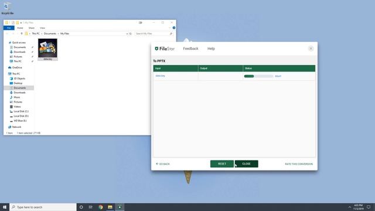Open the Recycle Bin desktop icon
The width and height of the screenshot is (375, 211).
[7, 8]
